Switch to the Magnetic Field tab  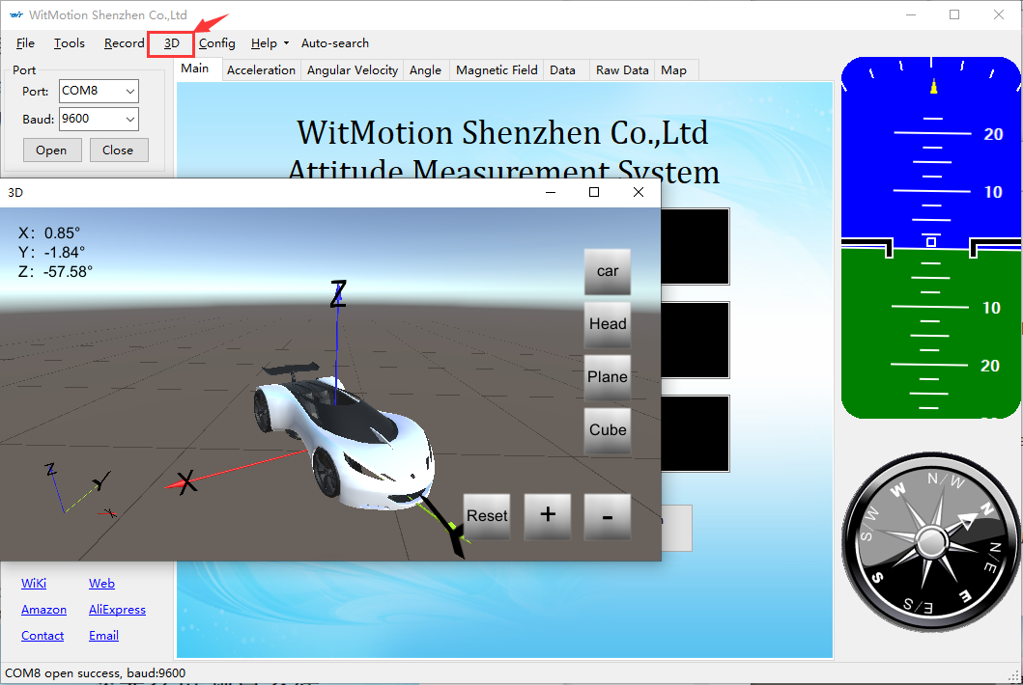[x=497, y=70]
